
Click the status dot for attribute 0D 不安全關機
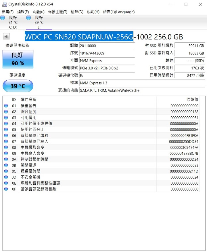pos(6,177)
